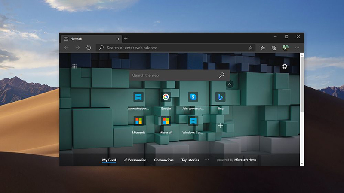
Task: Click magnifier icon in web search box
Action: pos(221,75)
